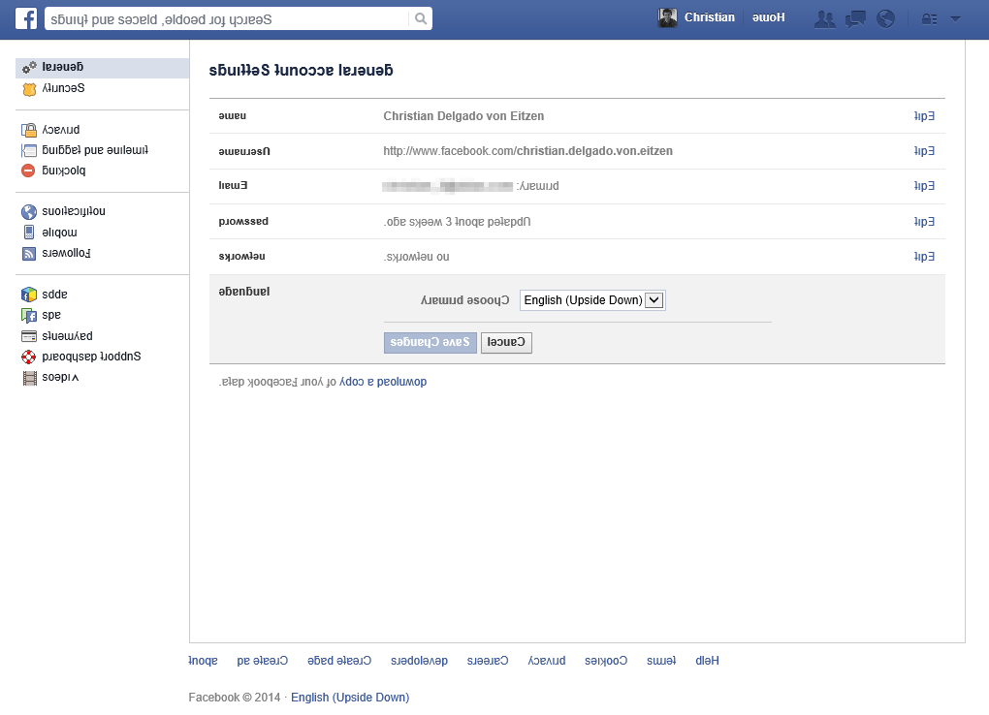Select Blocking in settings sidebar
989x715 pixels.
(64, 171)
